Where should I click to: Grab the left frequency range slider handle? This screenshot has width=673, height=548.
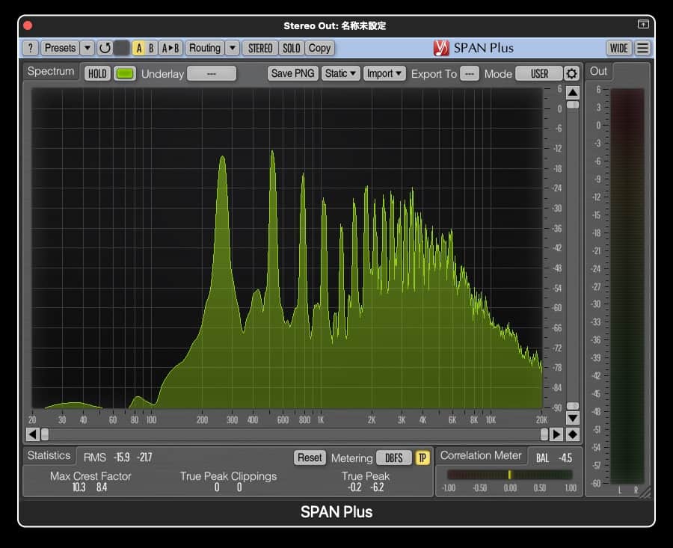click(45, 434)
